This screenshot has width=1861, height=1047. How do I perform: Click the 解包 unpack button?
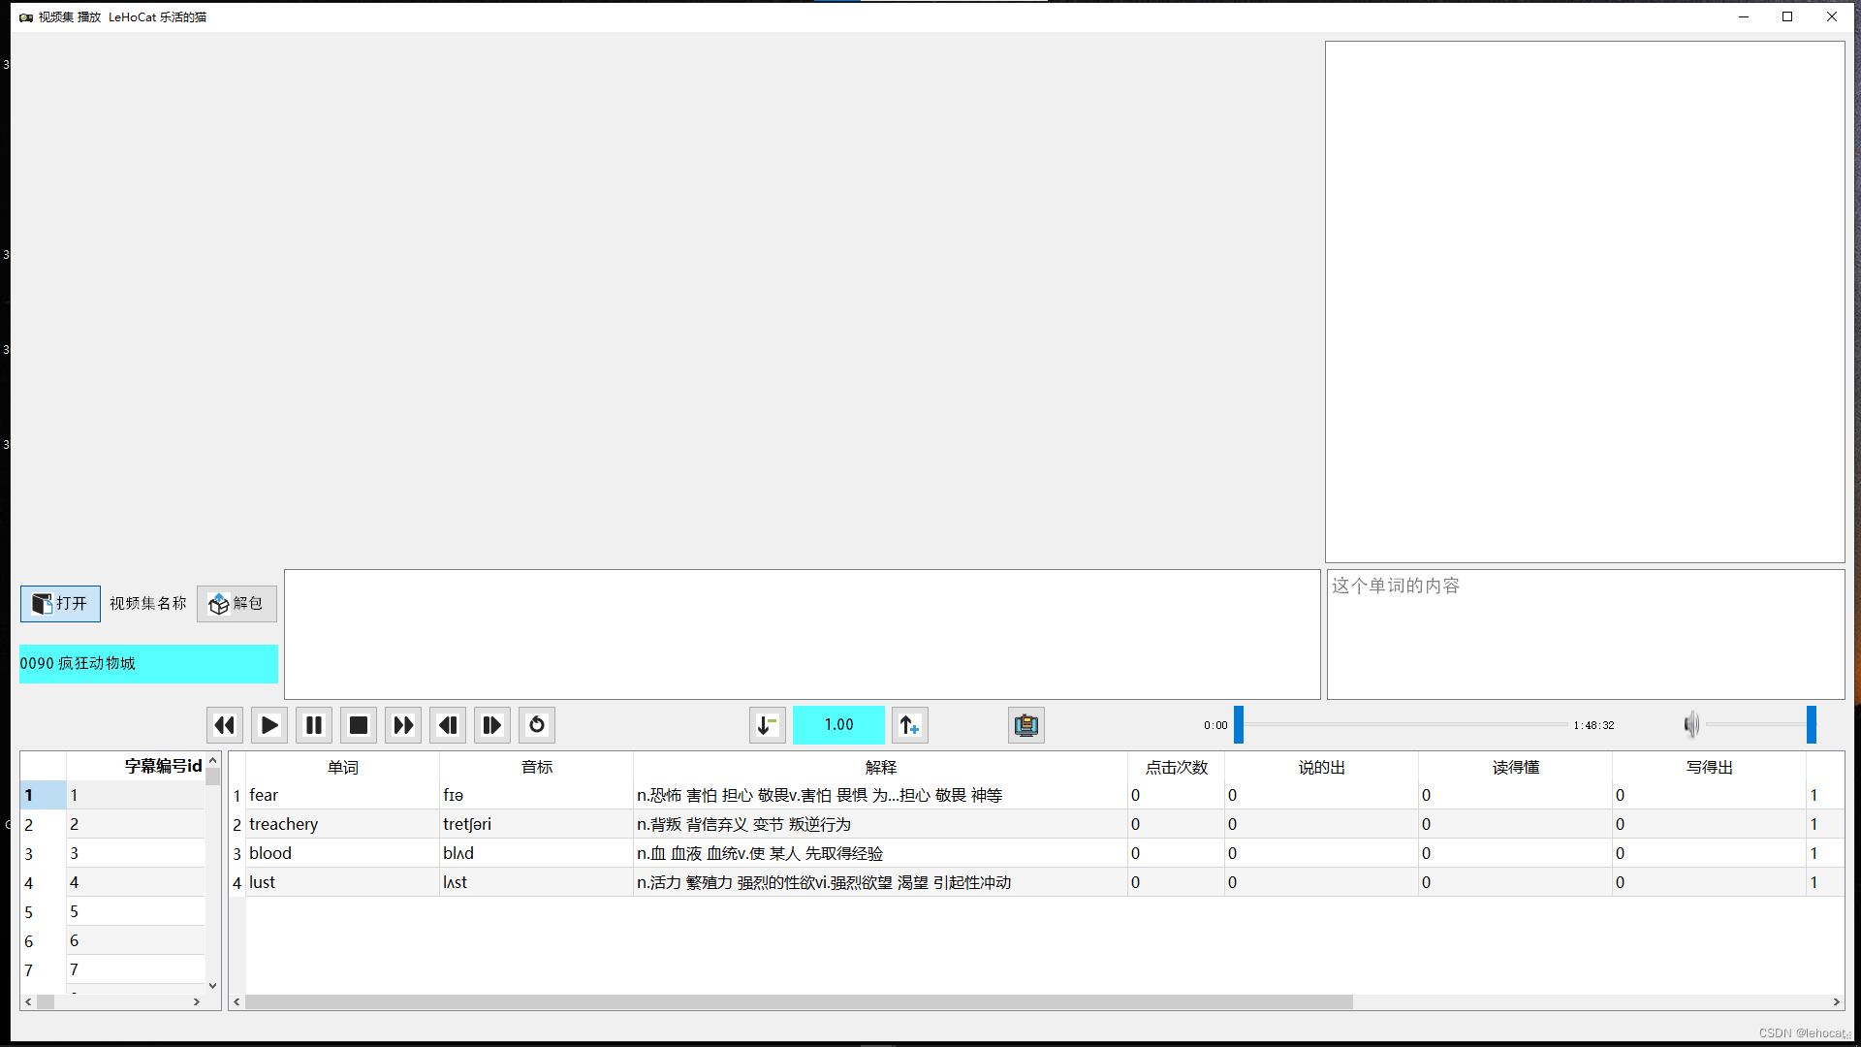pyautogui.click(x=237, y=604)
